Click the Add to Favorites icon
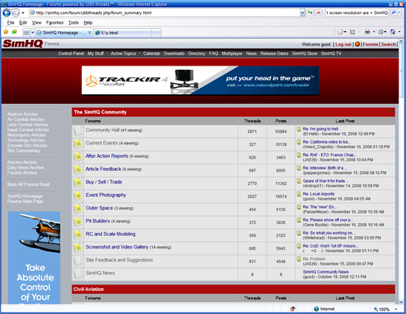The width and height of the screenshot is (406, 314). 14,32
